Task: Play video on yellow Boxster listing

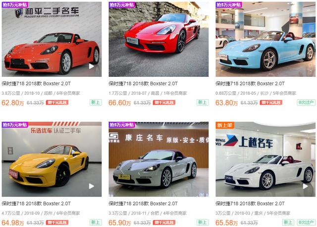Action: click(91, 186)
